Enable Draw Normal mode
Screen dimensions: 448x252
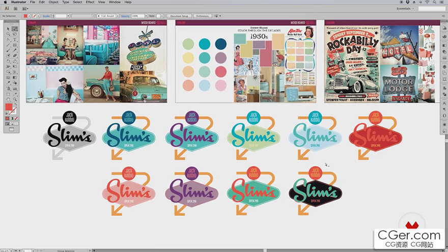click(7, 123)
